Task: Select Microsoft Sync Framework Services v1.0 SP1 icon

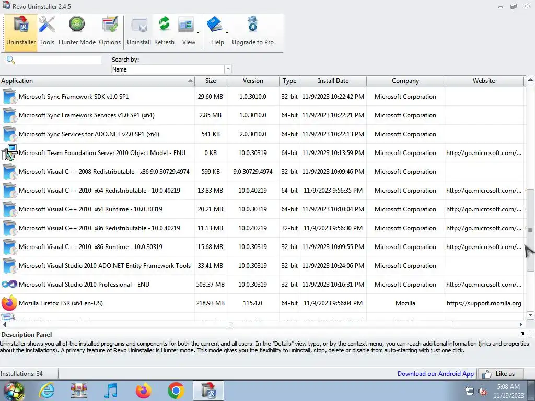Action: pos(9,115)
